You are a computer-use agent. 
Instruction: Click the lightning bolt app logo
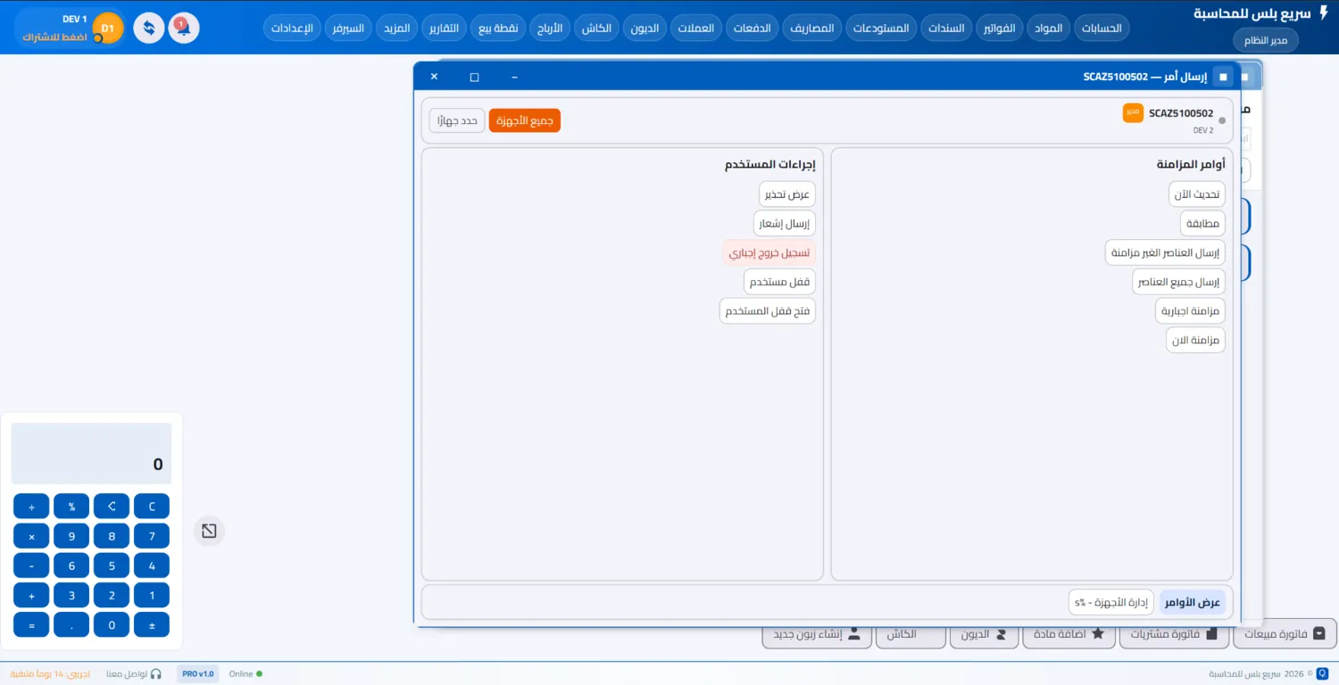[1323, 13]
